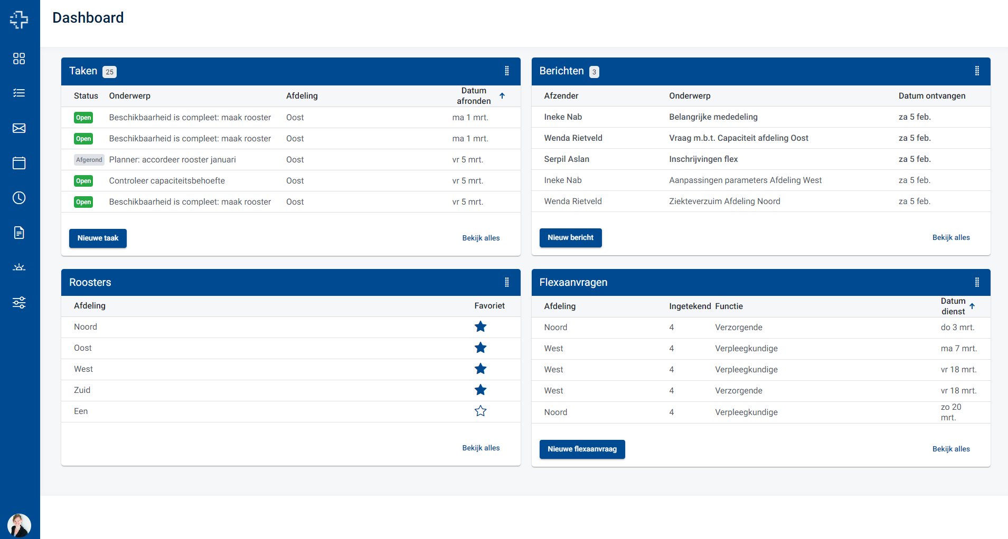Mark the Een roster as favorite
This screenshot has width=1008, height=539.
(x=481, y=411)
